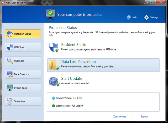Click the Data Loss Prevention heading
Screen dimensions: 168x123
78,62
